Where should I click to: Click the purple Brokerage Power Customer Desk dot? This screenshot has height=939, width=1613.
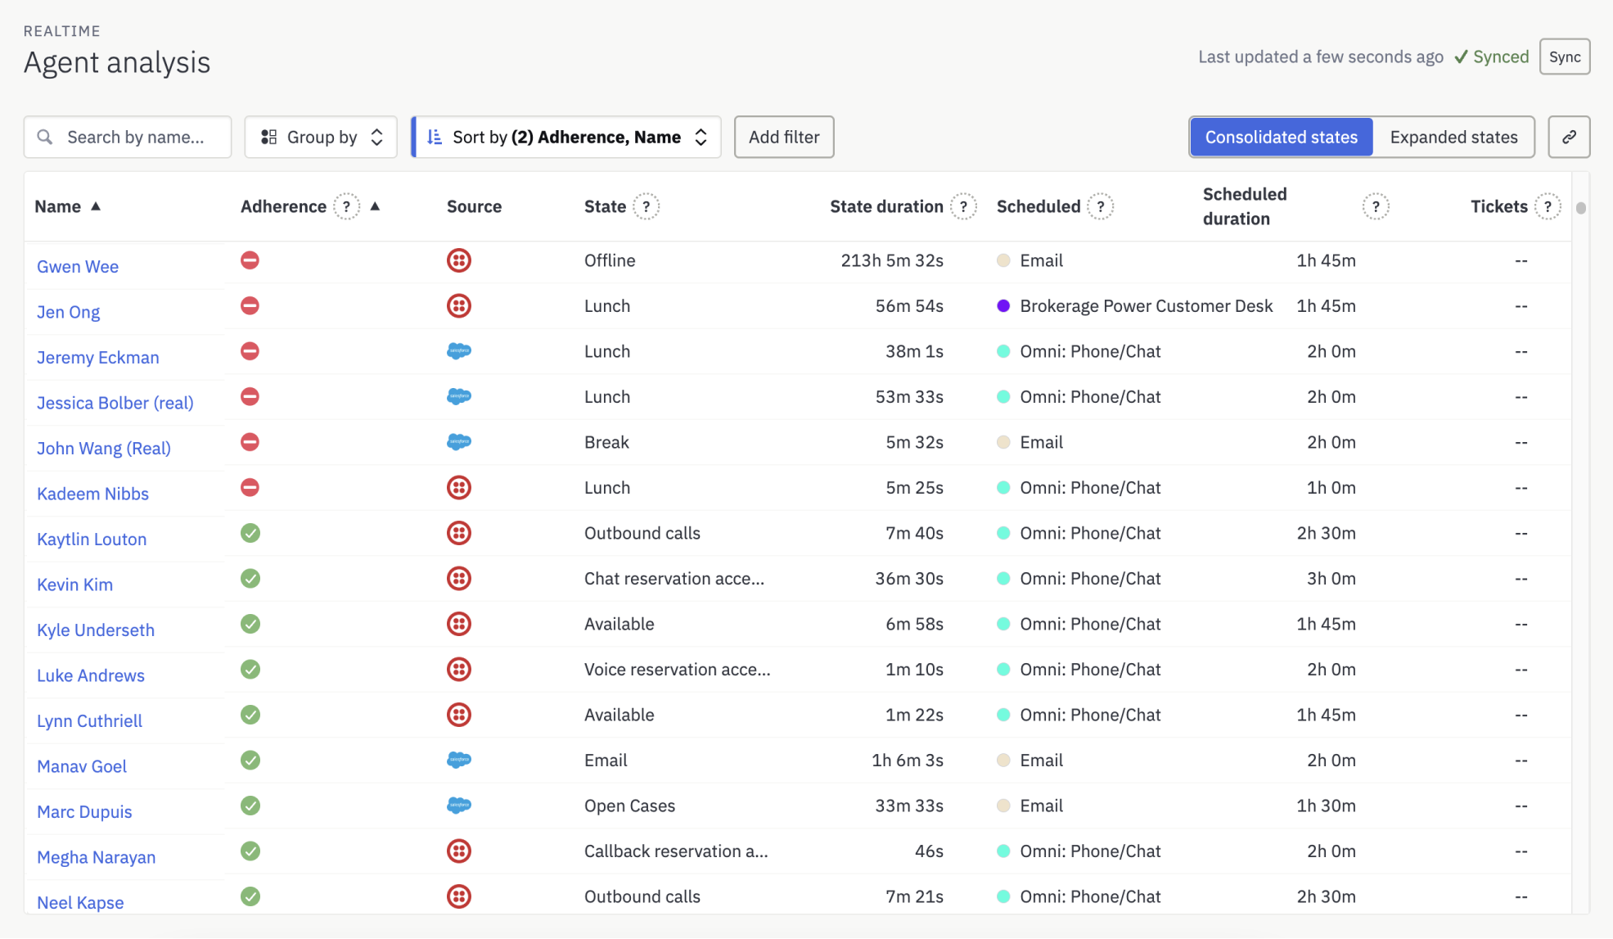click(x=1003, y=306)
